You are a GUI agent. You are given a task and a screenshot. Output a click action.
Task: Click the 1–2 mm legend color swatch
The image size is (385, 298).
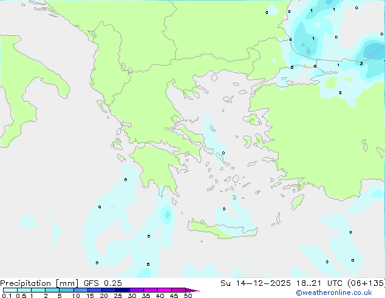click(38, 290)
